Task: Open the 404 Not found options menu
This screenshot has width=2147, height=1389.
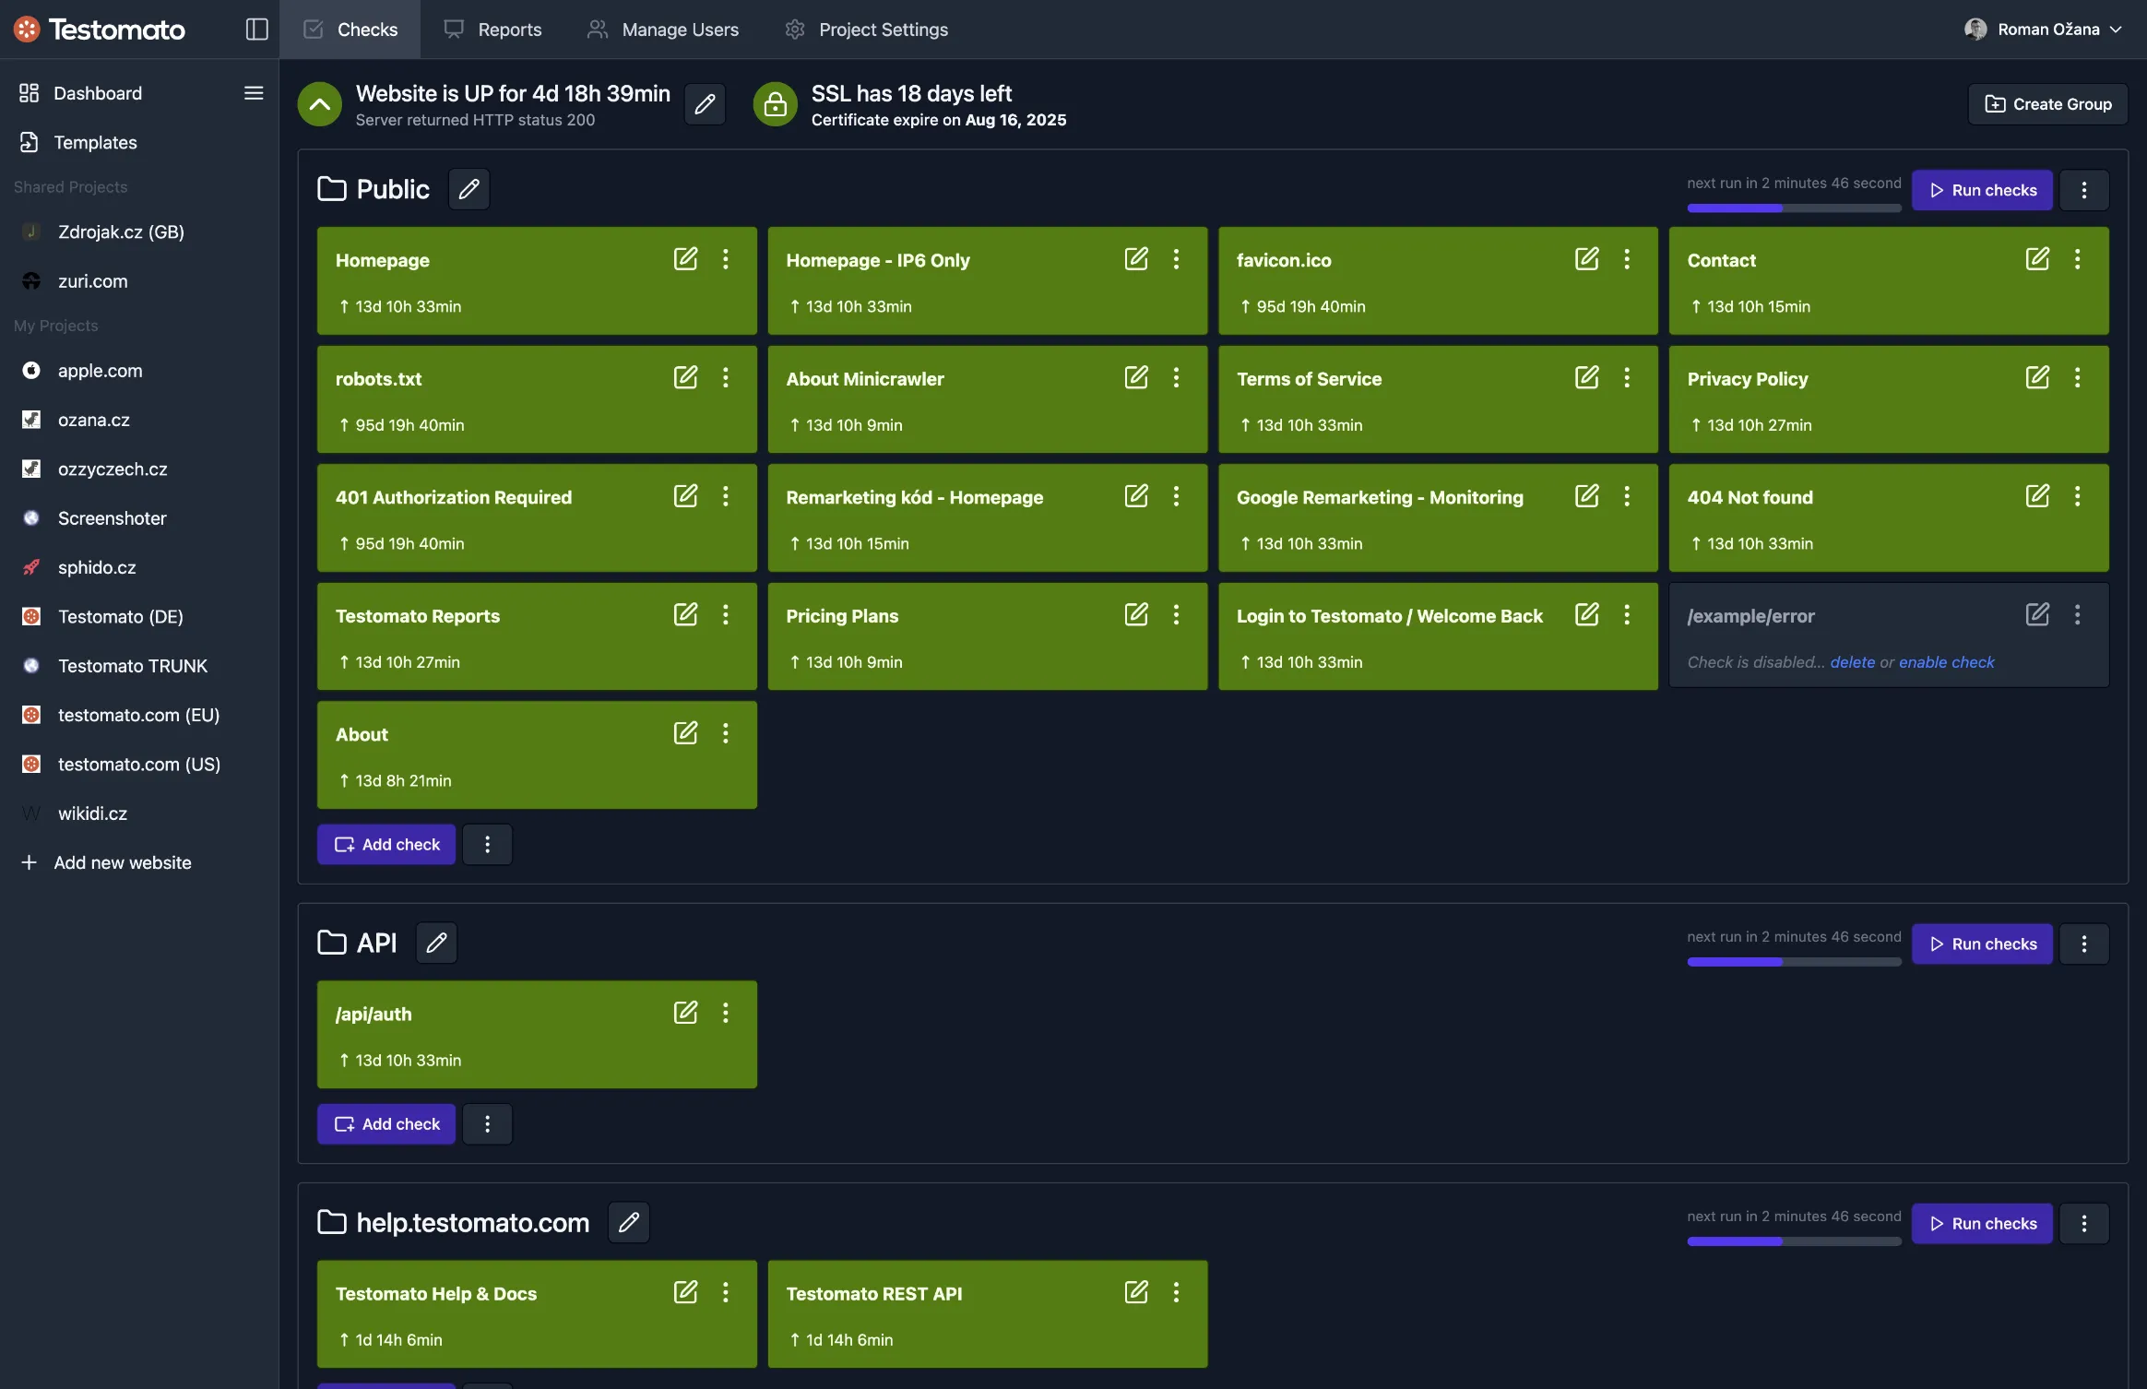Action: 2078,496
